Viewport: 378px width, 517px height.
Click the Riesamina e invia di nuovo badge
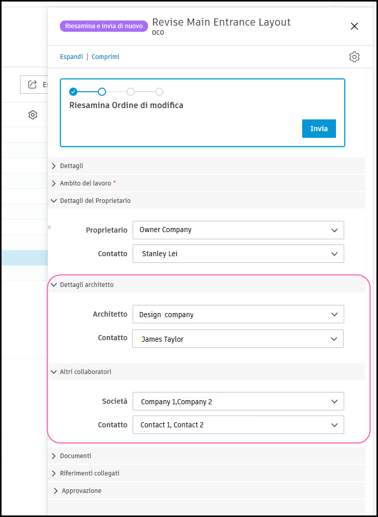(x=104, y=26)
